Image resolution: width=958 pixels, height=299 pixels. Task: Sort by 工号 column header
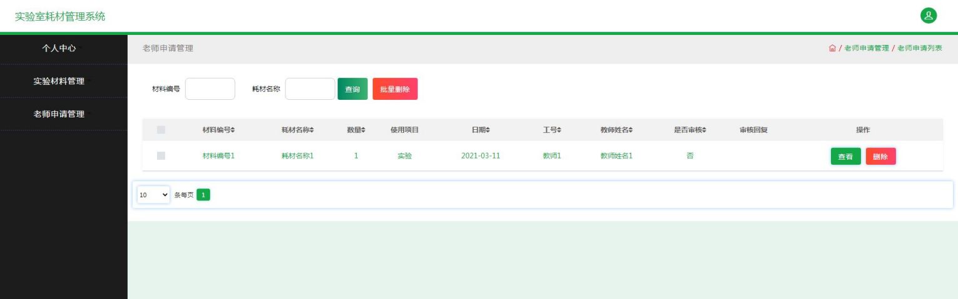[552, 130]
